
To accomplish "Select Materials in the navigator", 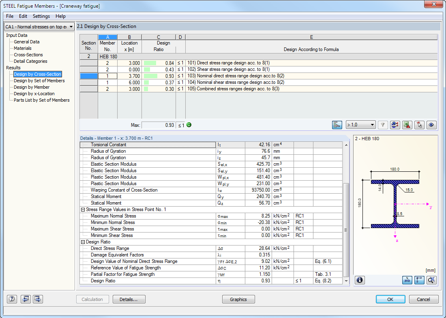I will (x=22, y=48).
